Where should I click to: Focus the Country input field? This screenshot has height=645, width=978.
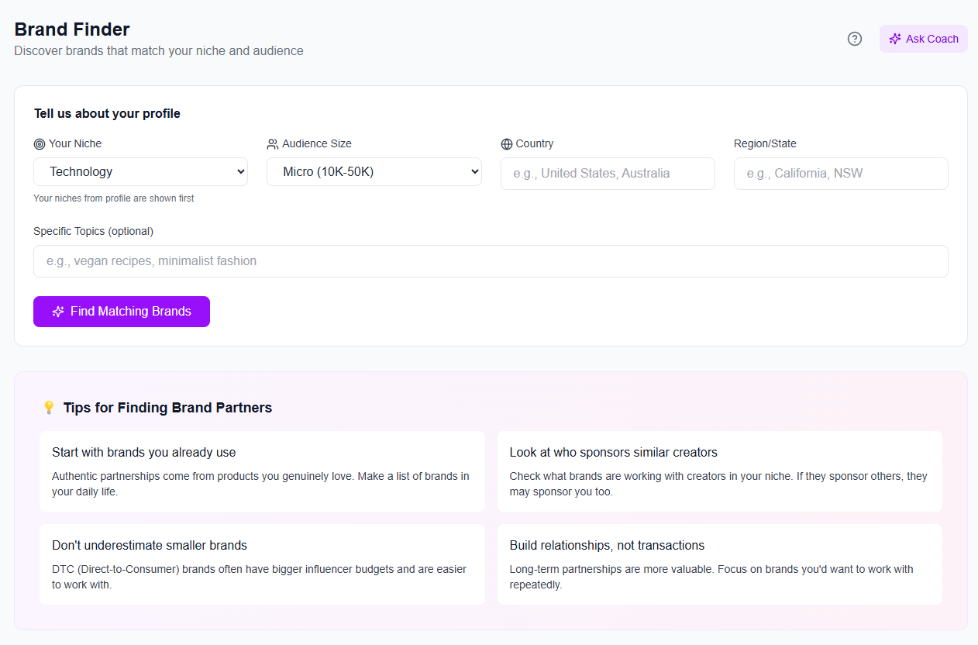pyautogui.click(x=608, y=174)
